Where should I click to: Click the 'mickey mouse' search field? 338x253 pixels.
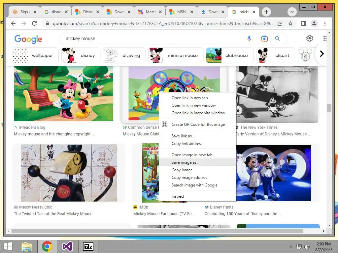pos(151,39)
